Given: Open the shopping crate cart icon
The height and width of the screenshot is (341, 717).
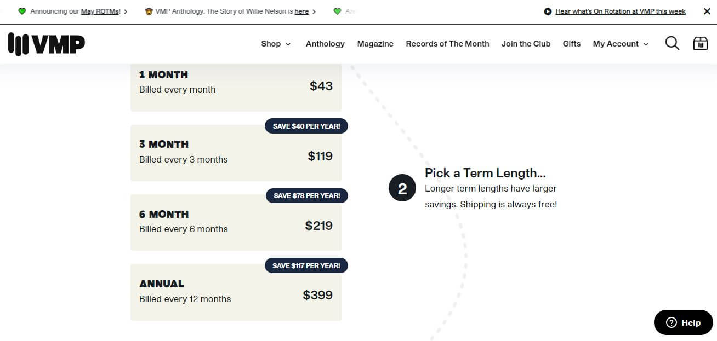Looking at the screenshot, I should 701,44.
